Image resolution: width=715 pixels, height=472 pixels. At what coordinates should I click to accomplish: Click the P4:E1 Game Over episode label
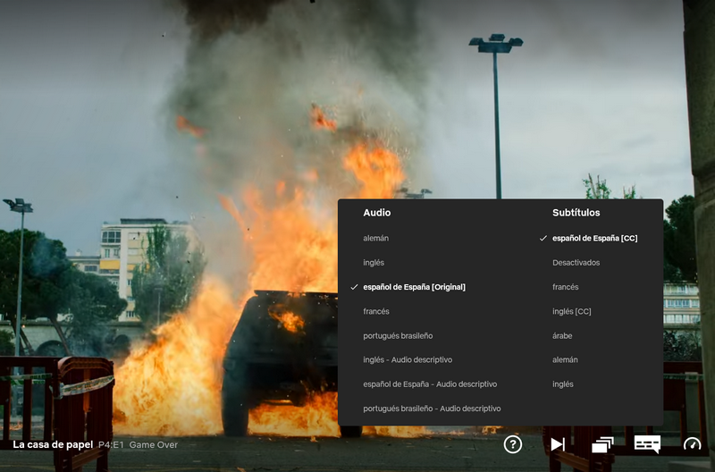click(138, 444)
